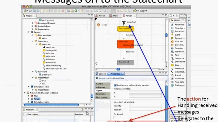
Task: Select the Port palette item
Action: (175, 55)
